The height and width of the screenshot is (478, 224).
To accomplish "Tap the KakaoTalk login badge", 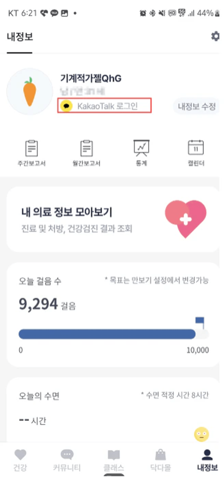I will click(x=104, y=106).
